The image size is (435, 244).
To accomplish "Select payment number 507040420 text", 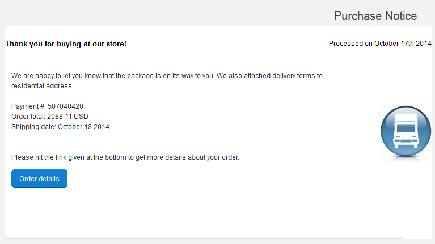I will point(65,106).
